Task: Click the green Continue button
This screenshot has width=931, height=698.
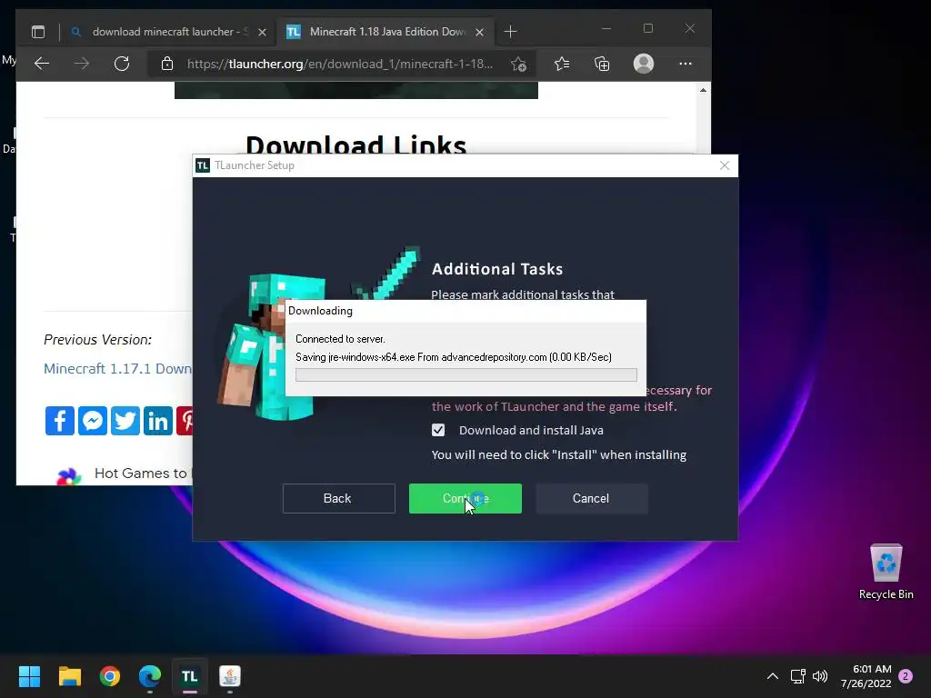Action: click(x=465, y=498)
